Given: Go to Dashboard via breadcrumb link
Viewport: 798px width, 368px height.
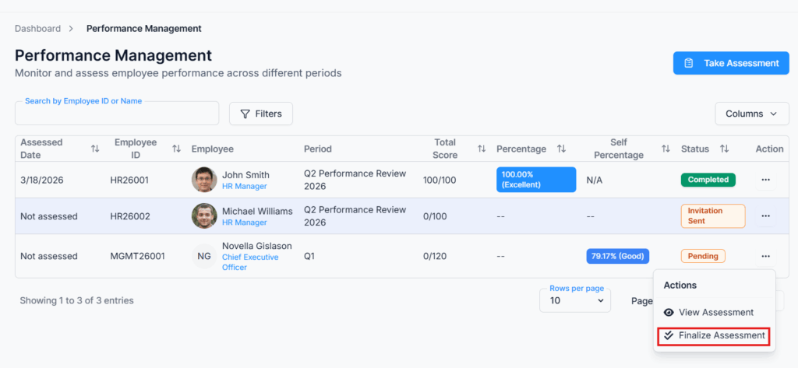Looking at the screenshot, I should coord(37,29).
